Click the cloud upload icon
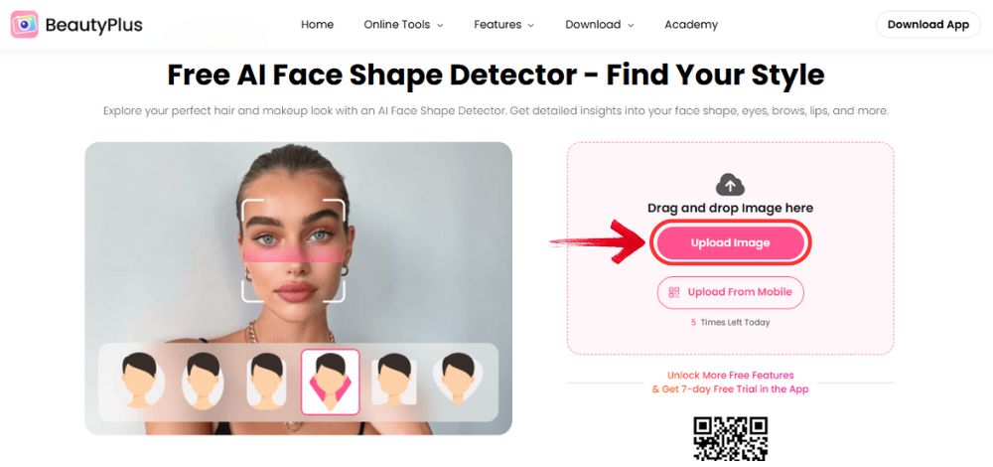 pos(730,185)
